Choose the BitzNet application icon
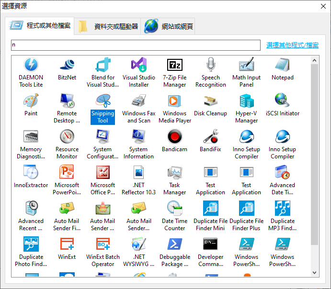The width and height of the screenshot is (331, 289). pyautogui.click(x=67, y=65)
